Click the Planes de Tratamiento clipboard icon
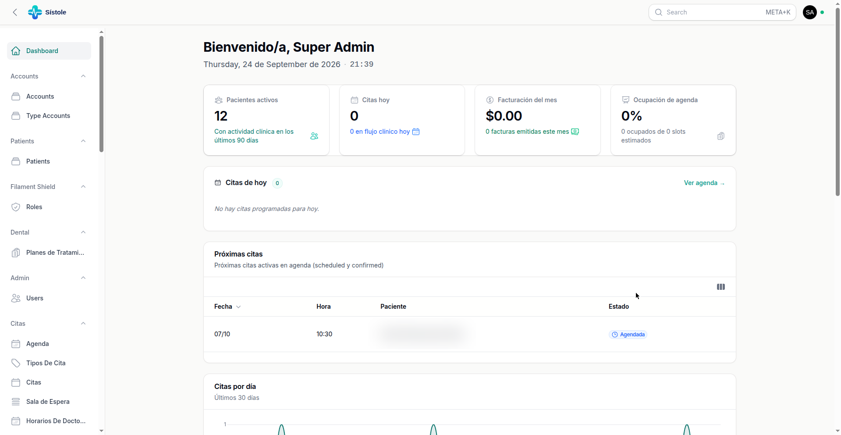Viewport: 841px width, 435px height. 16,253
